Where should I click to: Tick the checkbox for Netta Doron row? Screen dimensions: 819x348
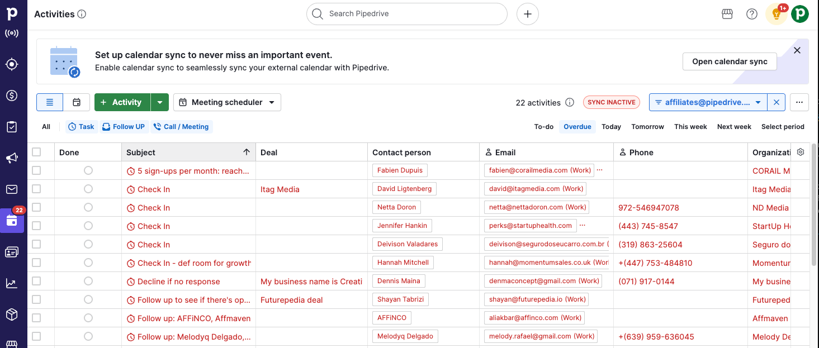(36, 207)
